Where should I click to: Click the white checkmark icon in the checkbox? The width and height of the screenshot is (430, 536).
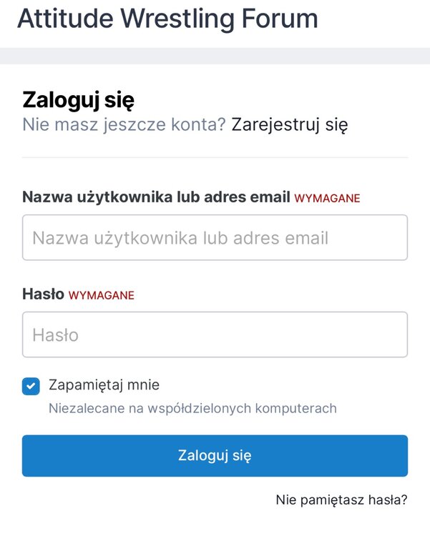(x=31, y=386)
